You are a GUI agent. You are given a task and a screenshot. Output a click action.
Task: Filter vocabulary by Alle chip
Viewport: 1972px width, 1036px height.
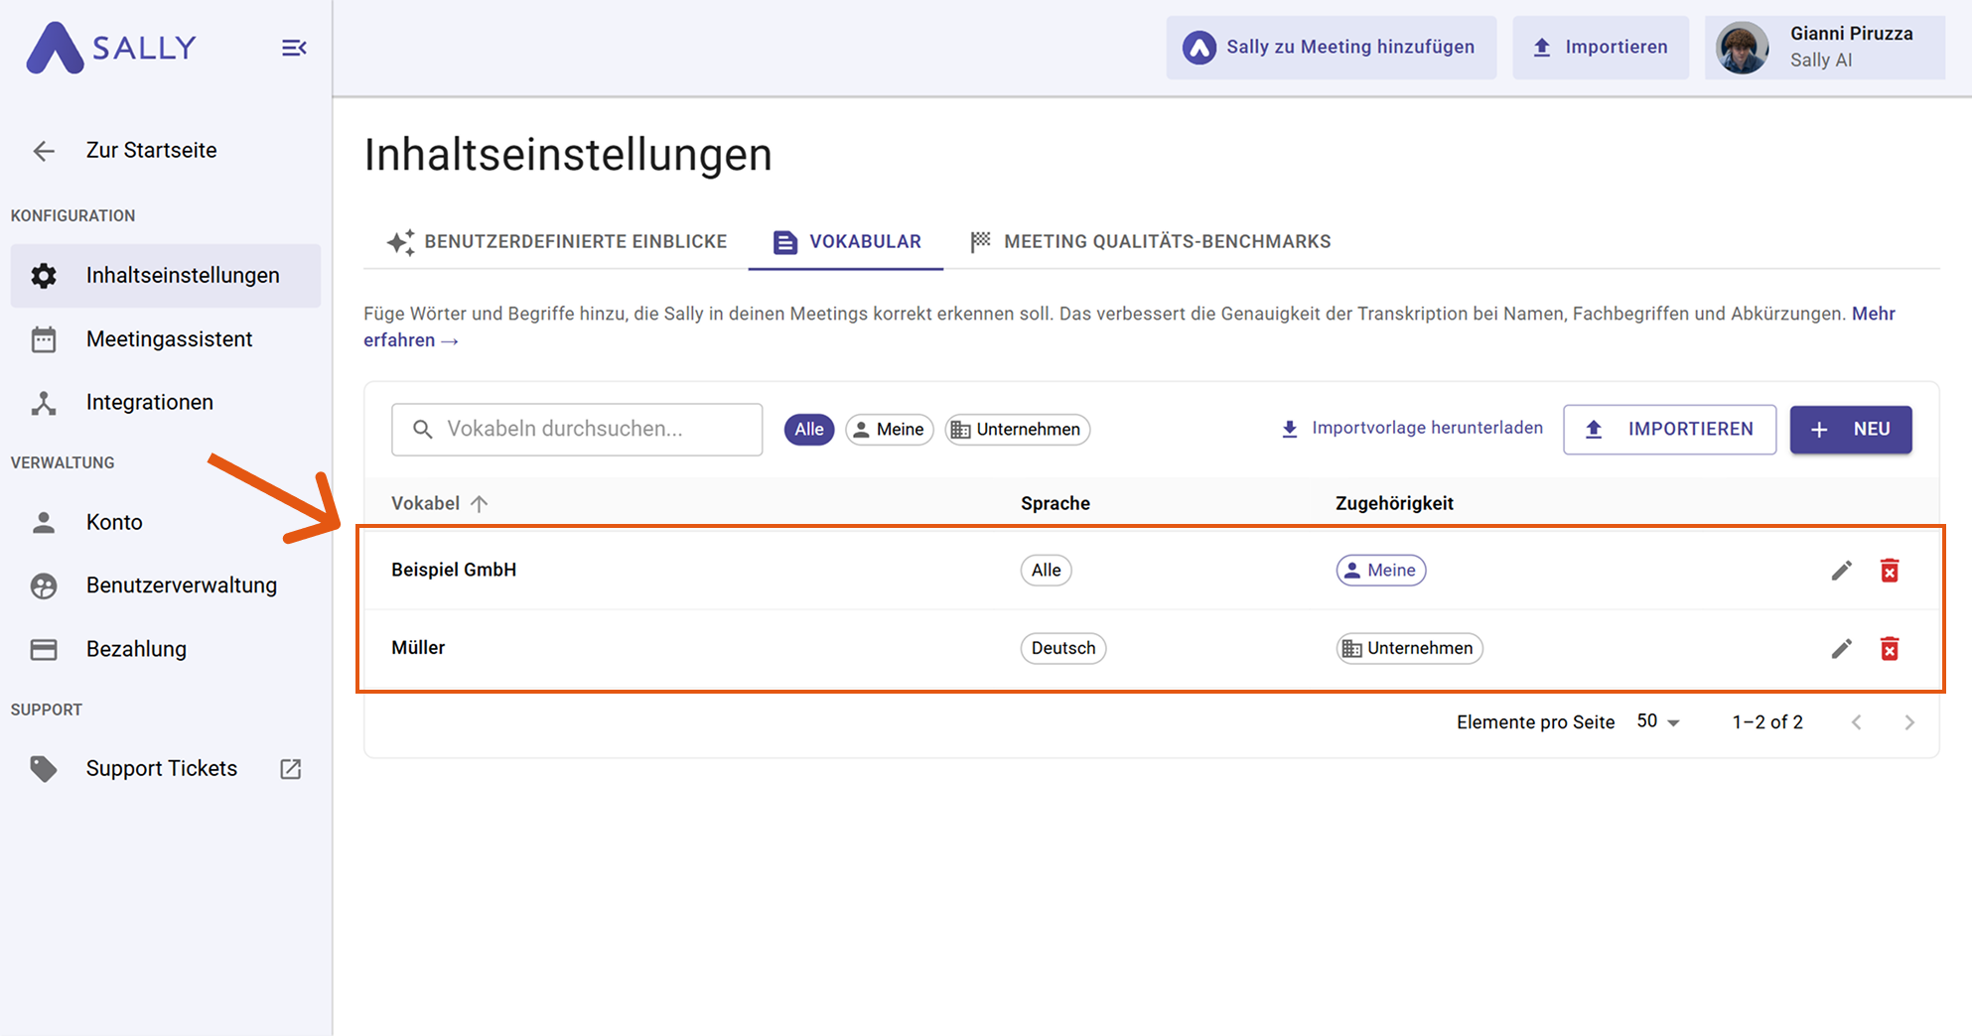coord(808,430)
